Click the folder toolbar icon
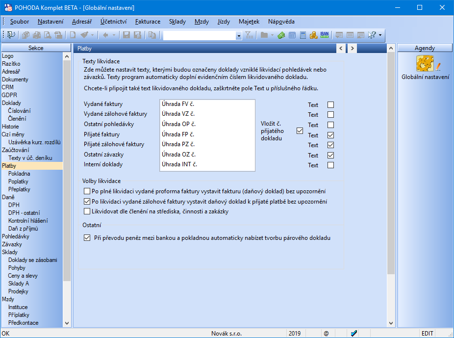The height and width of the screenshot is (338, 454). pos(264,35)
